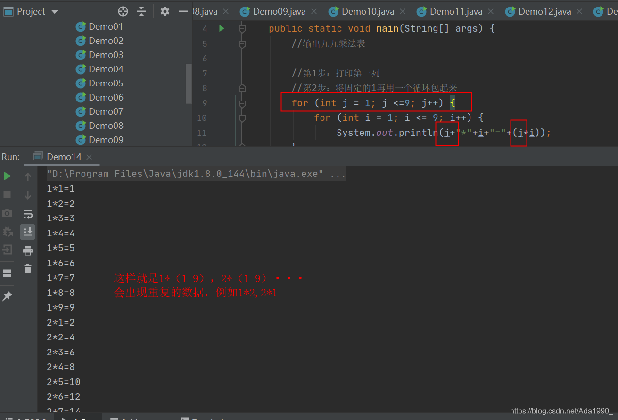Click the attach debugger bug icon
The width and height of the screenshot is (618, 420).
pos(8,232)
